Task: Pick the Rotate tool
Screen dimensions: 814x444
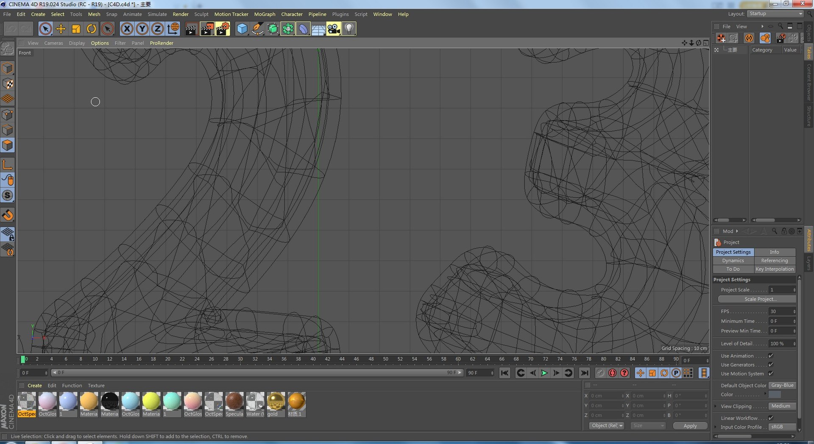Action: click(91, 29)
